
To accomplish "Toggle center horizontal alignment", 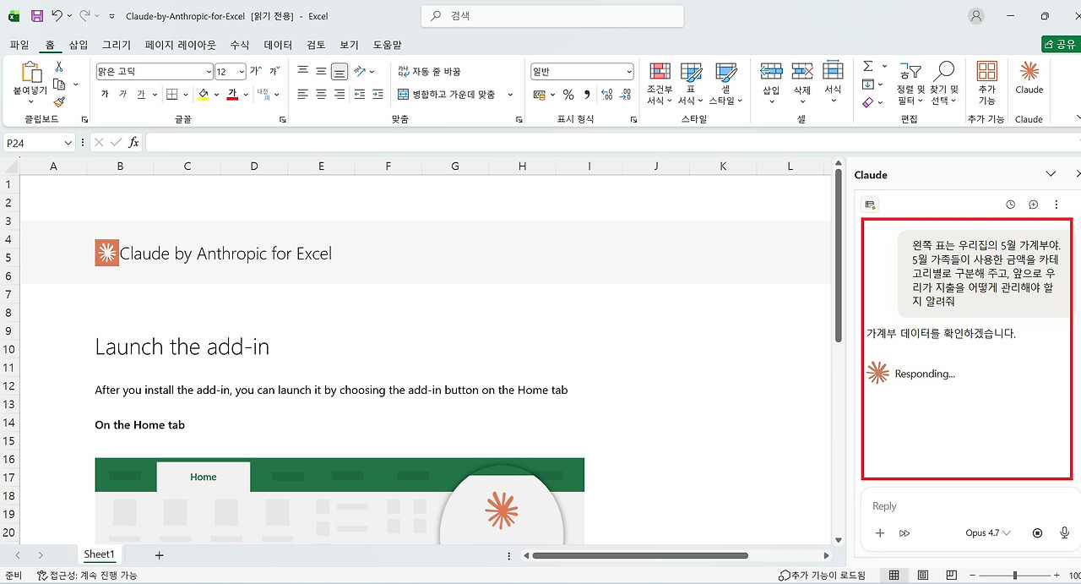I will pyautogui.click(x=321, y=95).
